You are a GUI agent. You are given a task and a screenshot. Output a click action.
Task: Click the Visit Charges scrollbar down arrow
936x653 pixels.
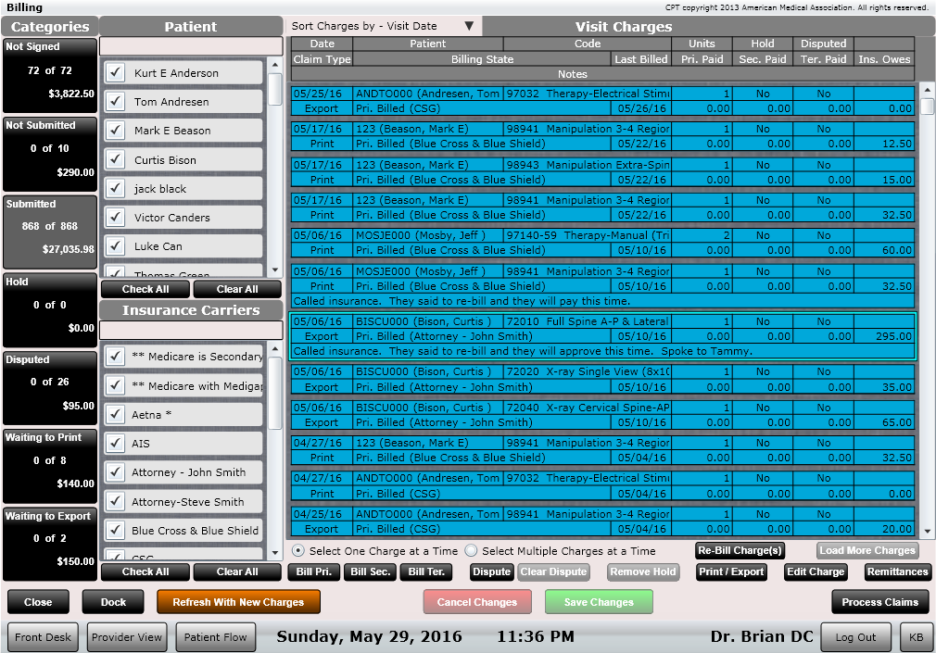tap(927, 529)
